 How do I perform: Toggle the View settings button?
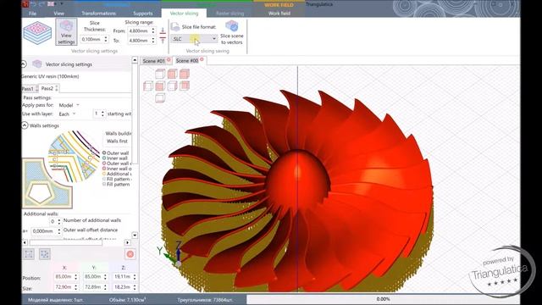point(66,32)
